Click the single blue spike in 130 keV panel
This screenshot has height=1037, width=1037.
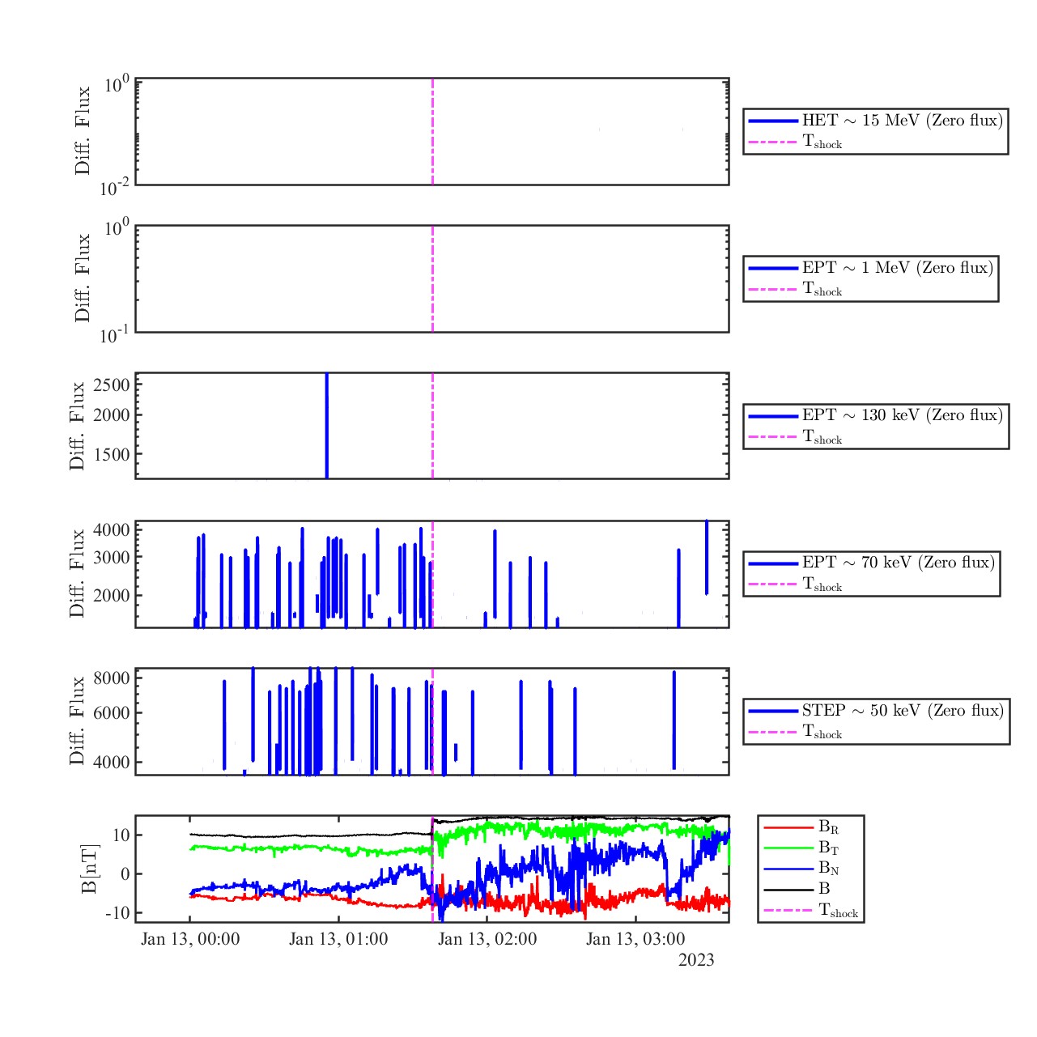click(x=326, y=426)
